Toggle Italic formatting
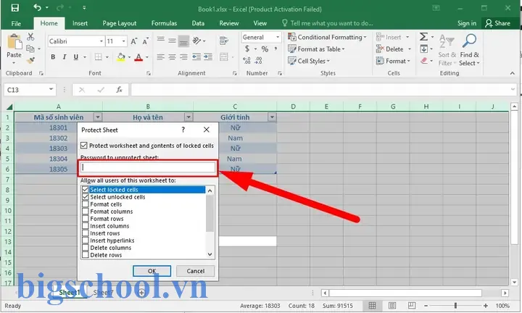Viewport: 522px width, 313px height. (x=65, y=57)
